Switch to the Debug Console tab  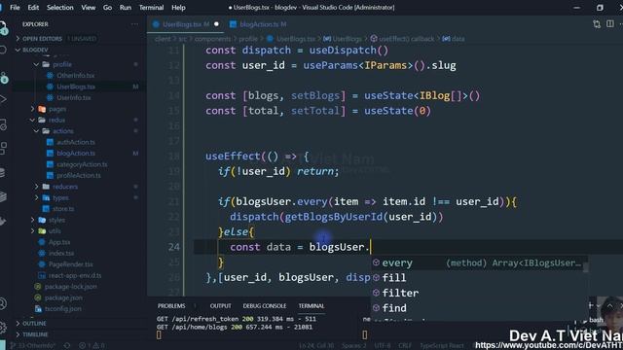264,306
